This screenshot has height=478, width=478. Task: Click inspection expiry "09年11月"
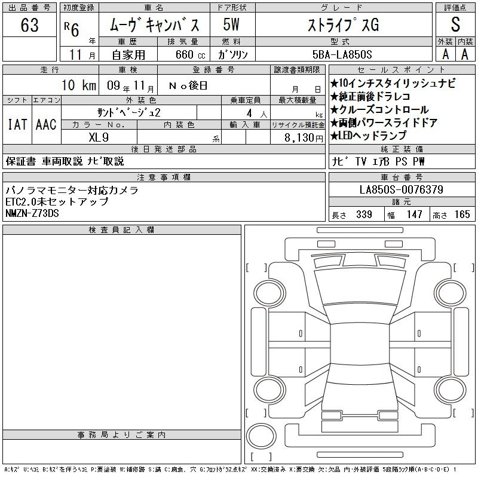(130, 85)
